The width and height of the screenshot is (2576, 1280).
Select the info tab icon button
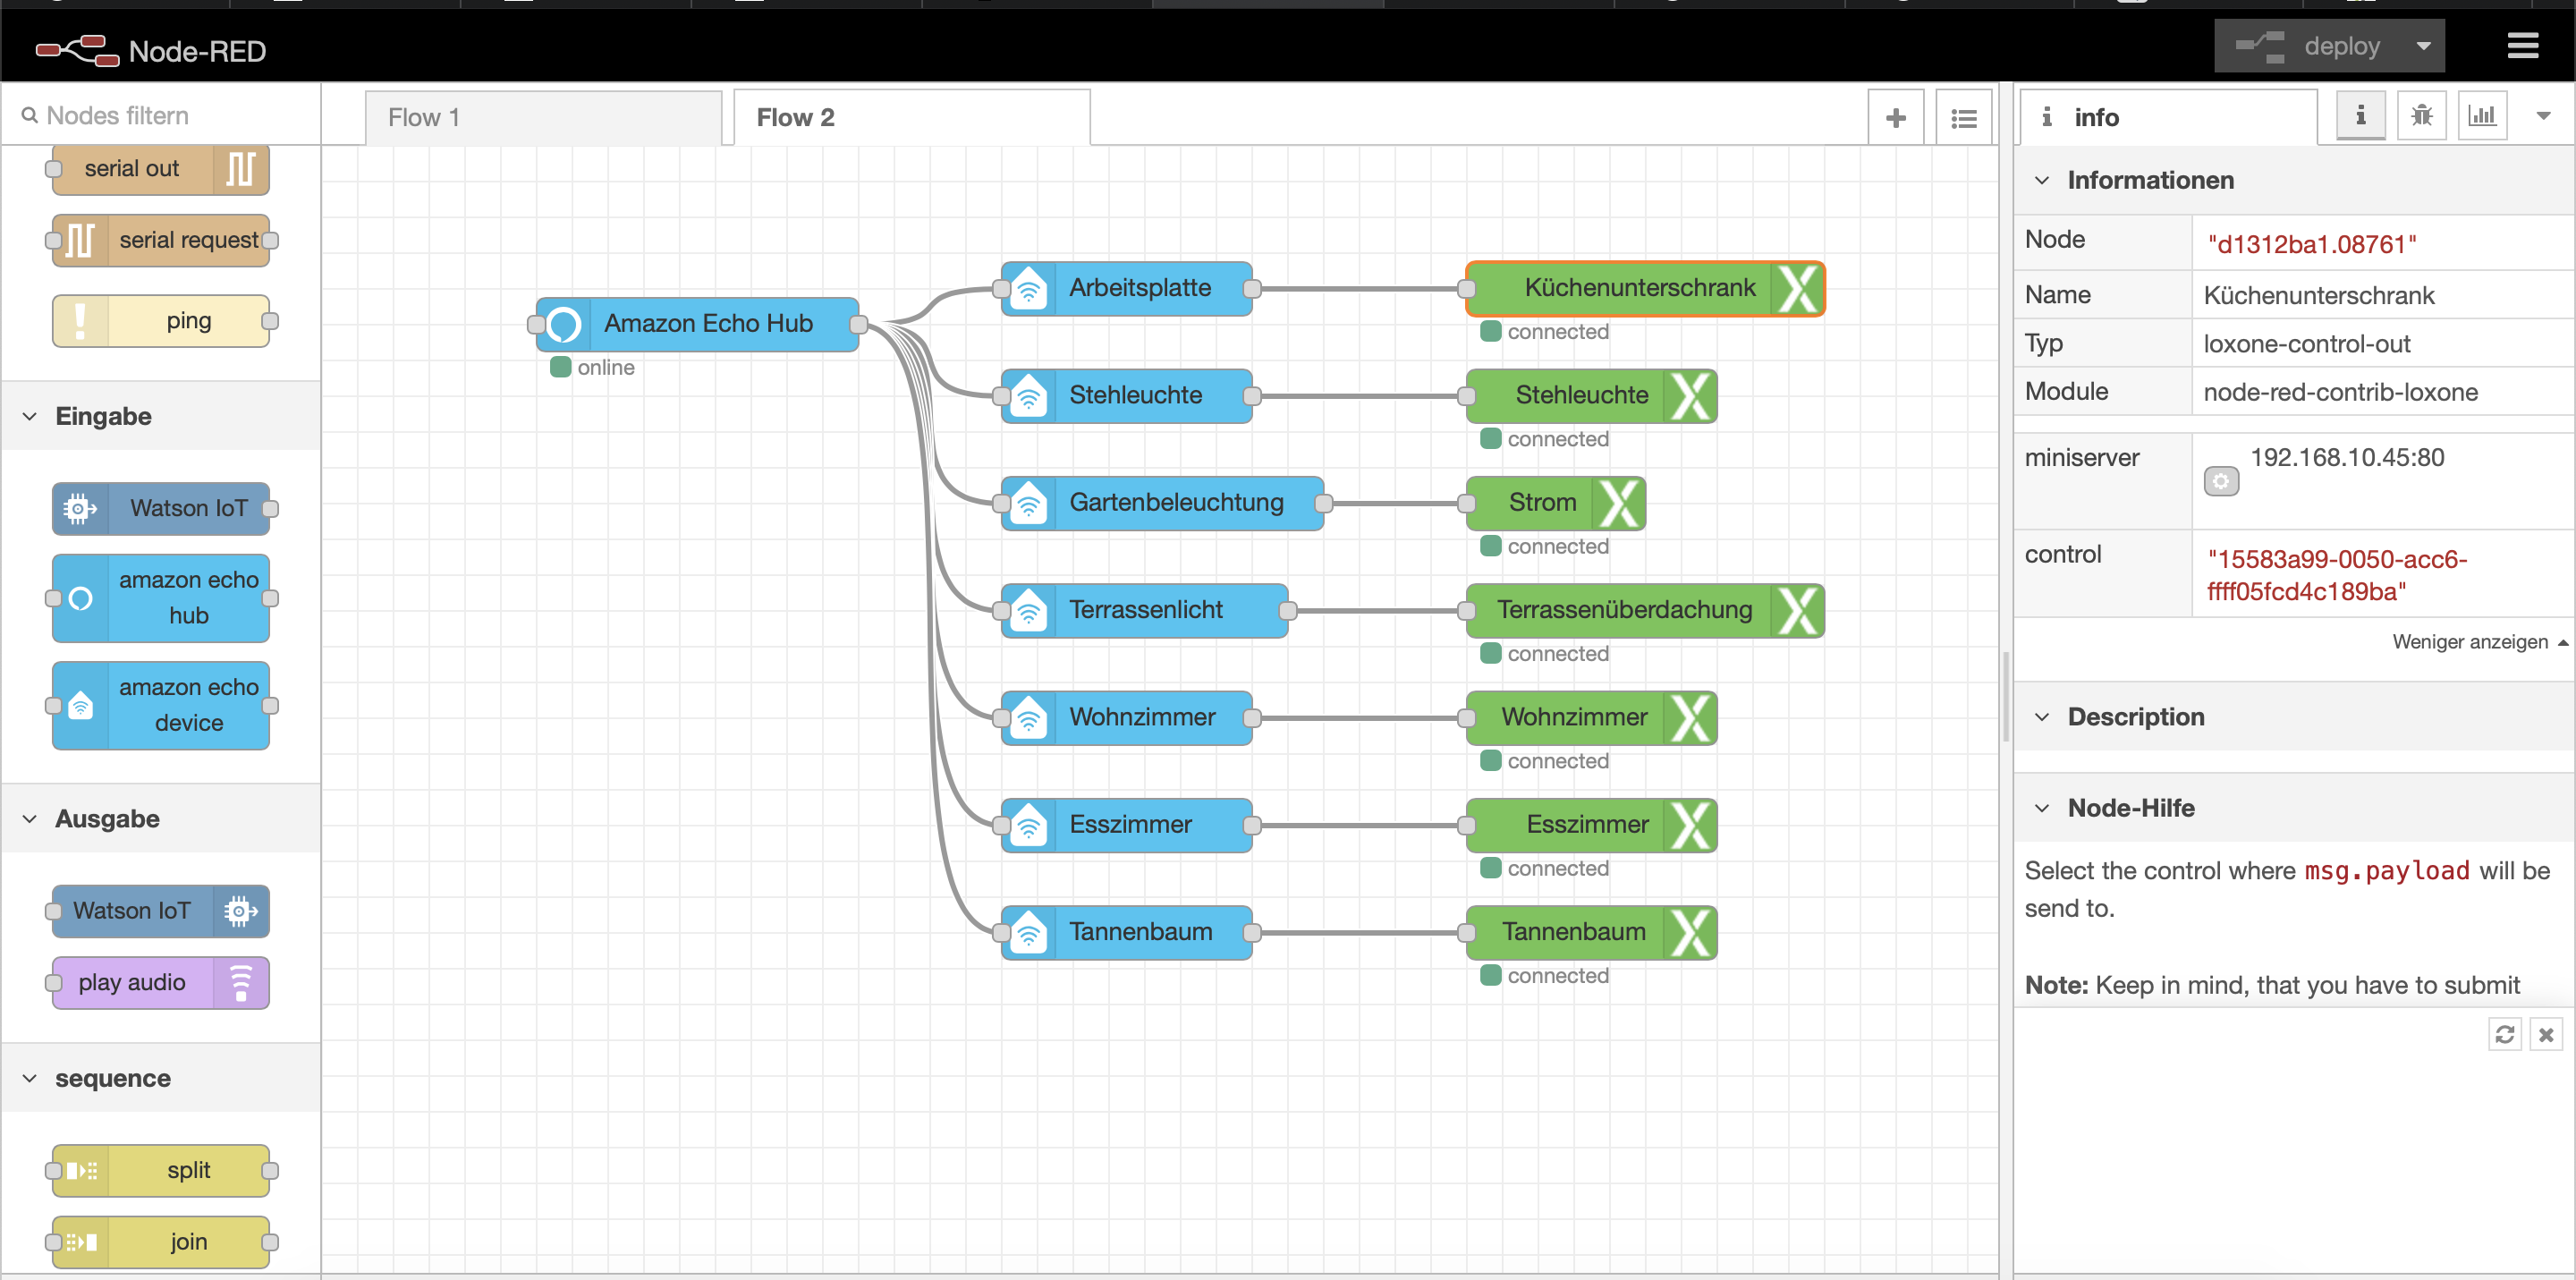click(x=2360, y=116)
